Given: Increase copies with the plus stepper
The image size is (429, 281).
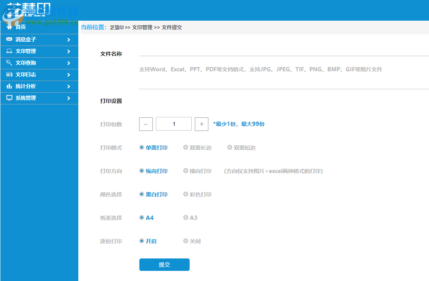Looking at the screenshot, I should point(201,124).
